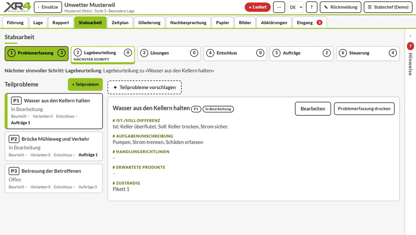Viewport: 416px width, 235px height.
Task: Click the red Hinweise counter badge 7
Action: 411,46
